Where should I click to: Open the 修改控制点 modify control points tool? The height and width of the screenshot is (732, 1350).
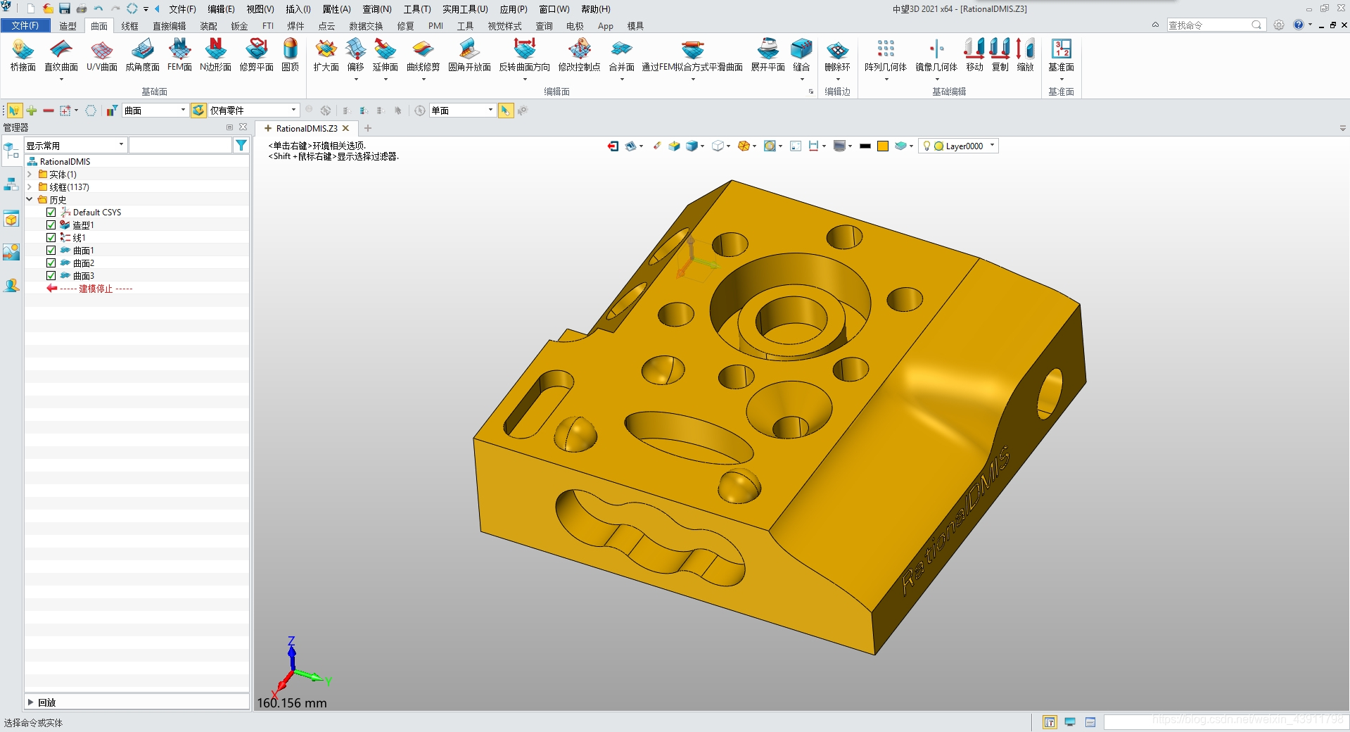pos(579,55)
